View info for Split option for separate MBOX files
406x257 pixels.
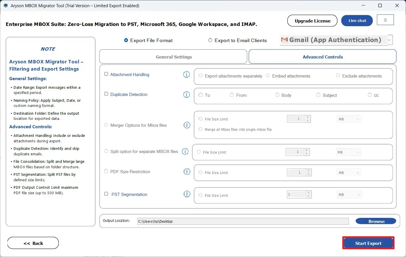(185, 152)
